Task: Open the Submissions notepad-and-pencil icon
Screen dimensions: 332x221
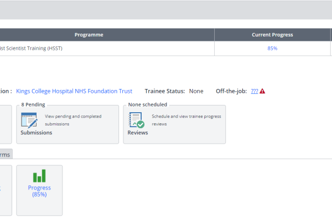Action: point(29,120)
